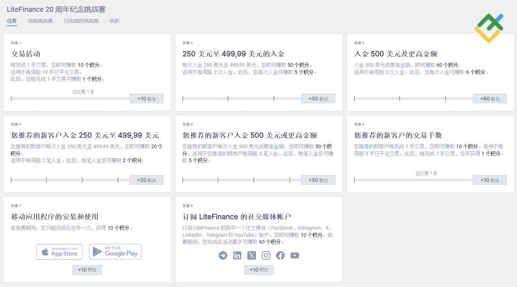The image size is (517, 287).
Task: Click +10 积分 button under app store badges
Action: pos(87,269)
